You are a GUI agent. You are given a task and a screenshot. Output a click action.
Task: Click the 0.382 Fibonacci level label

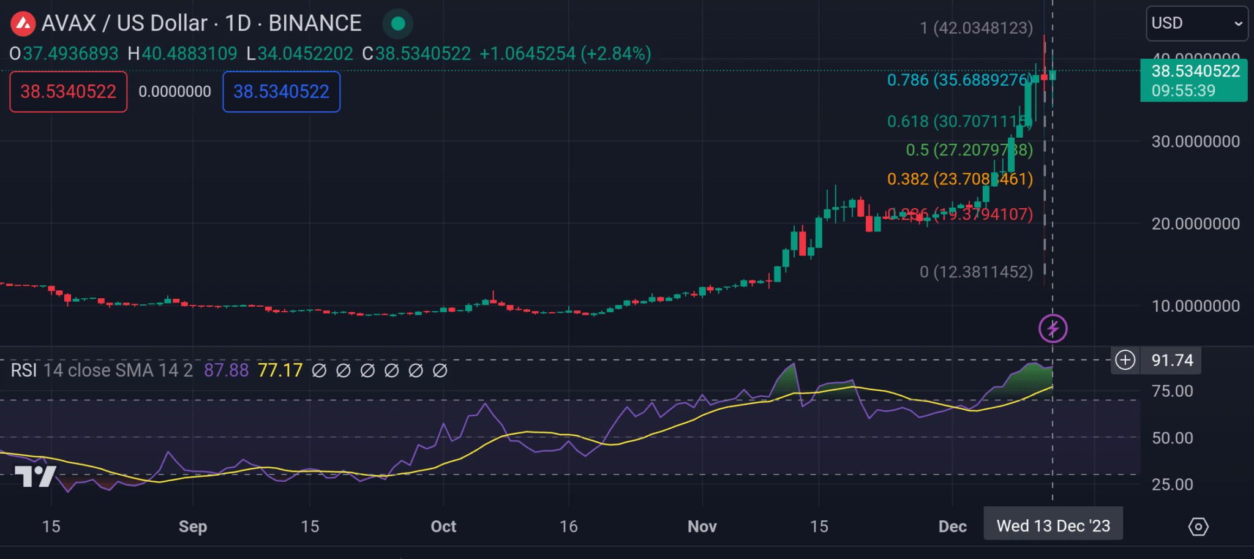959,179
